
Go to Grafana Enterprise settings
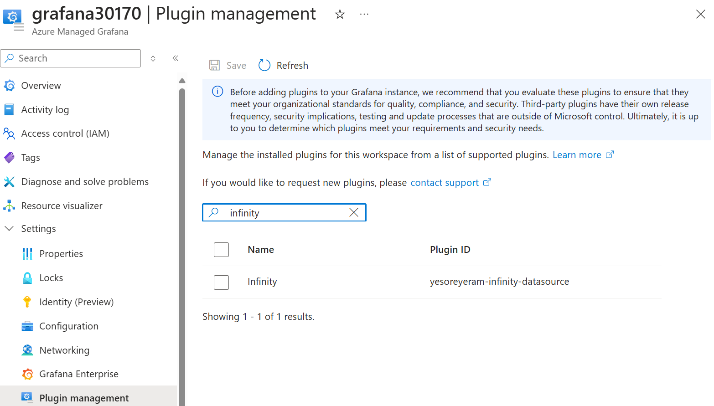78,374
